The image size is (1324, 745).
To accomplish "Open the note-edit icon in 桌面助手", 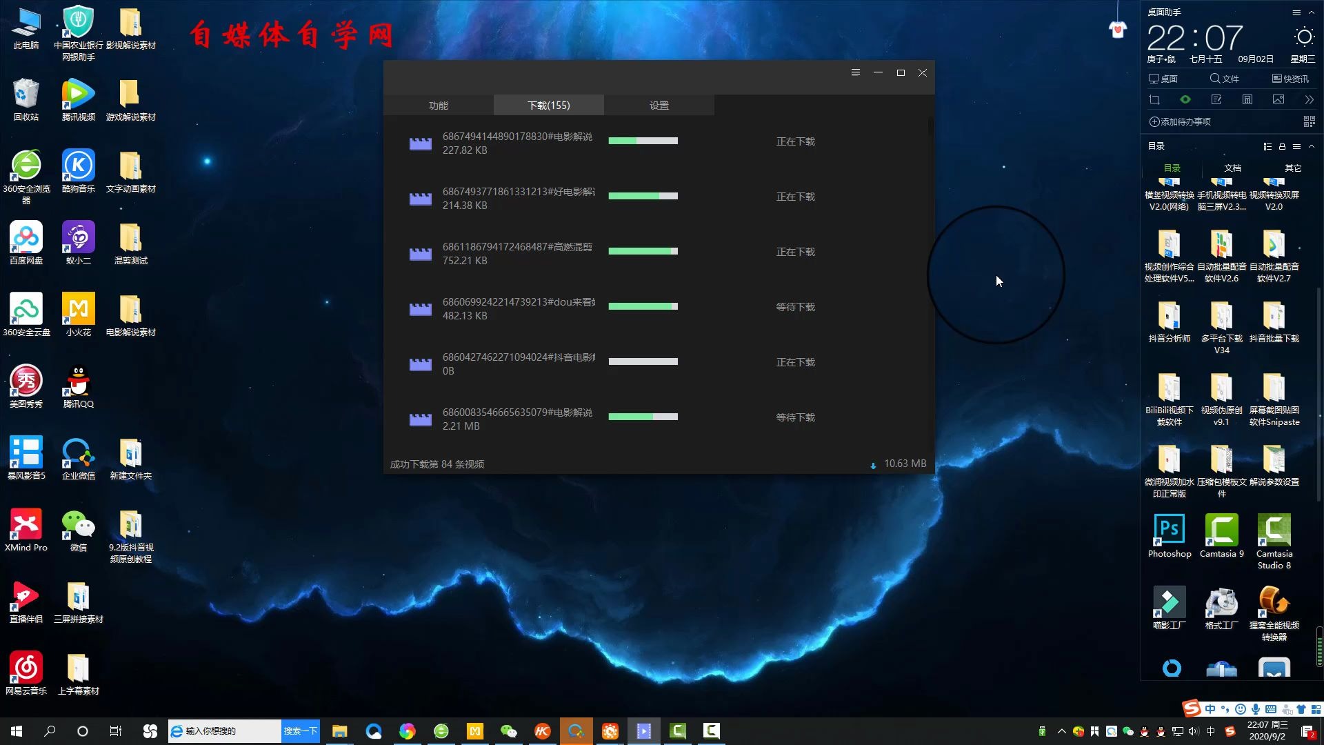I will pyautogui.click(x=1216, y=100).
